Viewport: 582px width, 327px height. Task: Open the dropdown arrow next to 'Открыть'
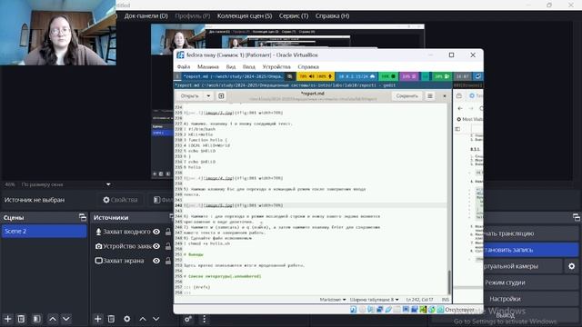[208, 96]
